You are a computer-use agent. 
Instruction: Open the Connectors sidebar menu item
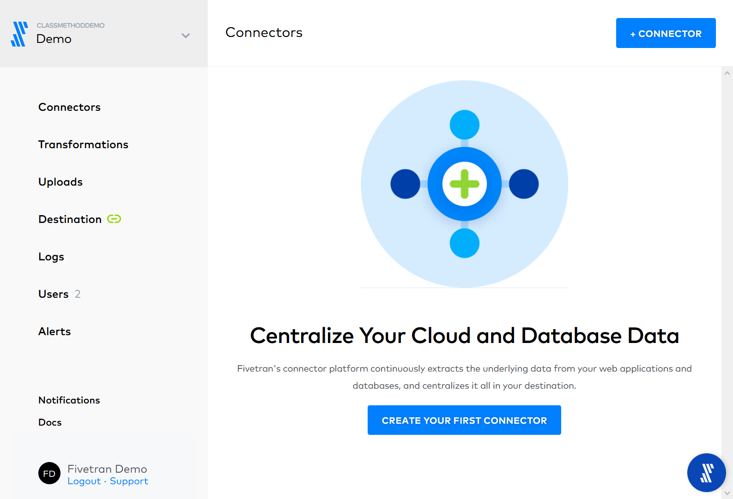click(x=69, y=107)
